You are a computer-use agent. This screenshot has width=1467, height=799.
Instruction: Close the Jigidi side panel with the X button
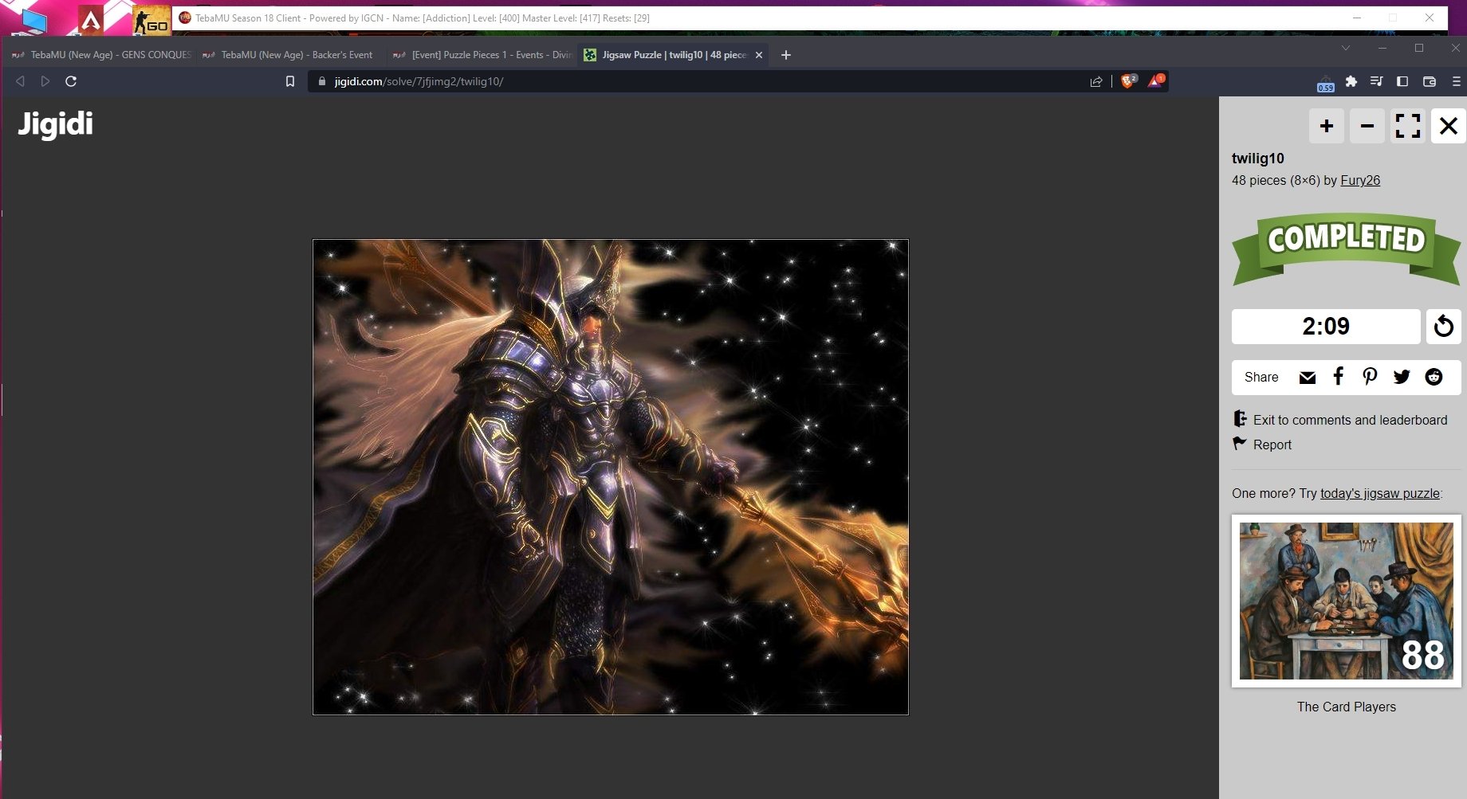[x=1449, y=126]
